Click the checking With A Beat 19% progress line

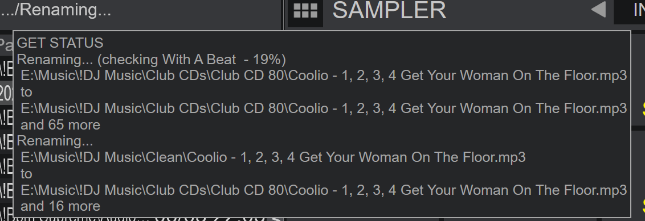coord(152,60)
